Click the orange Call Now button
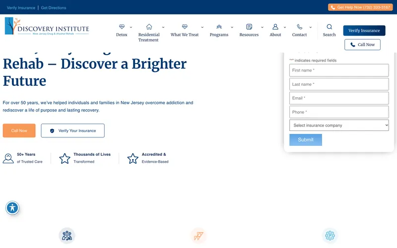Screen dimensions: 397x248 [x=19, y=130]
